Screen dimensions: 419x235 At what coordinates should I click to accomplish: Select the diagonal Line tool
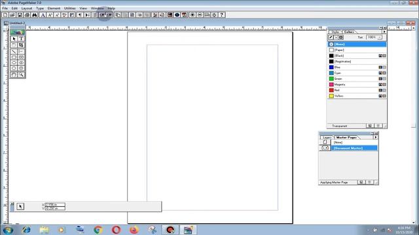click(14, 51)
